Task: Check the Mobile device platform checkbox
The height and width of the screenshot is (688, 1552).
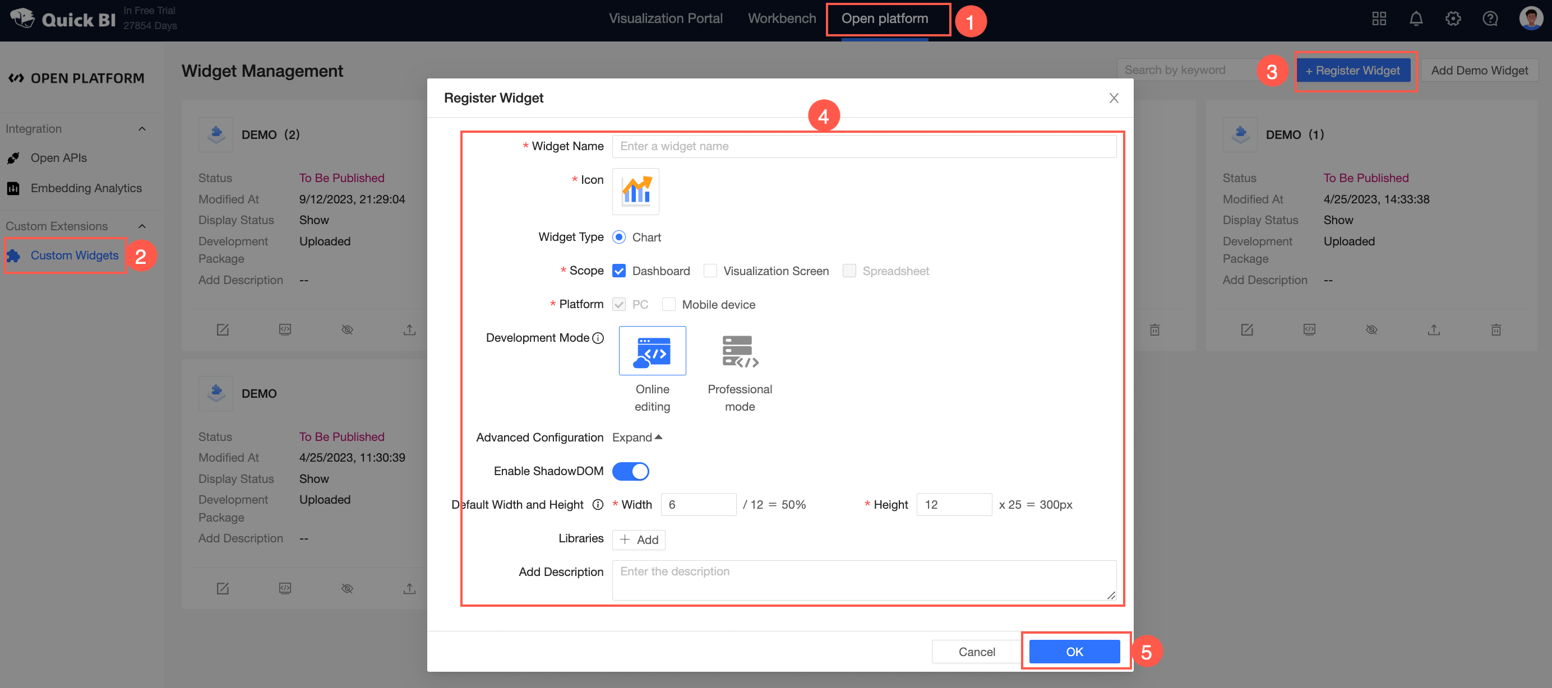Action: pos(669,305)
